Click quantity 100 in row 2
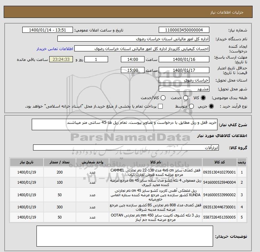 pos(60,182)
